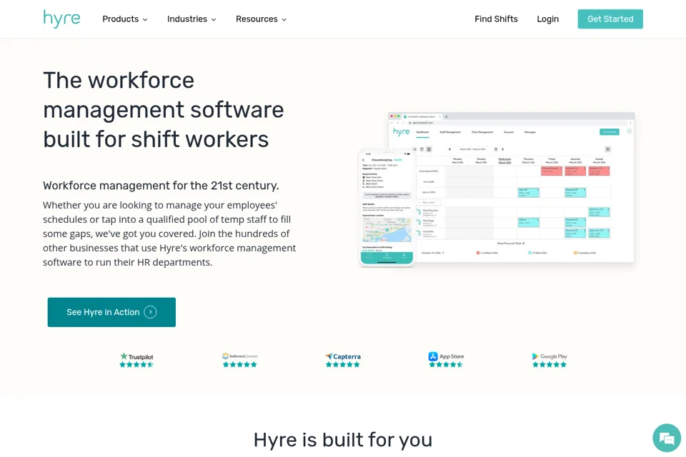Open the Login link
The height and width of the screenshot is (457, 686).
548,19
